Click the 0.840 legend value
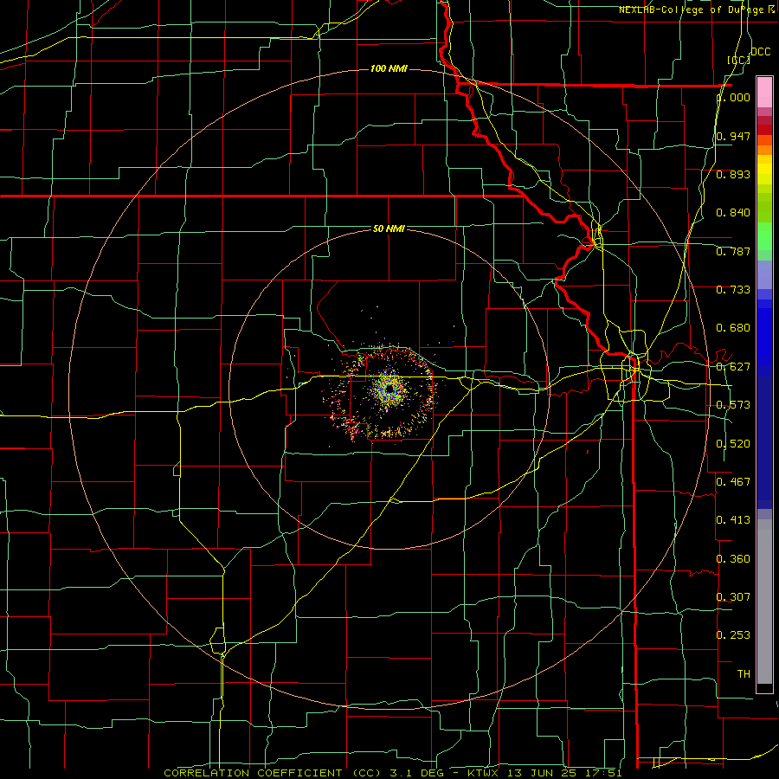The height and width of the screenshot is (779, 779). coord(733,213)
